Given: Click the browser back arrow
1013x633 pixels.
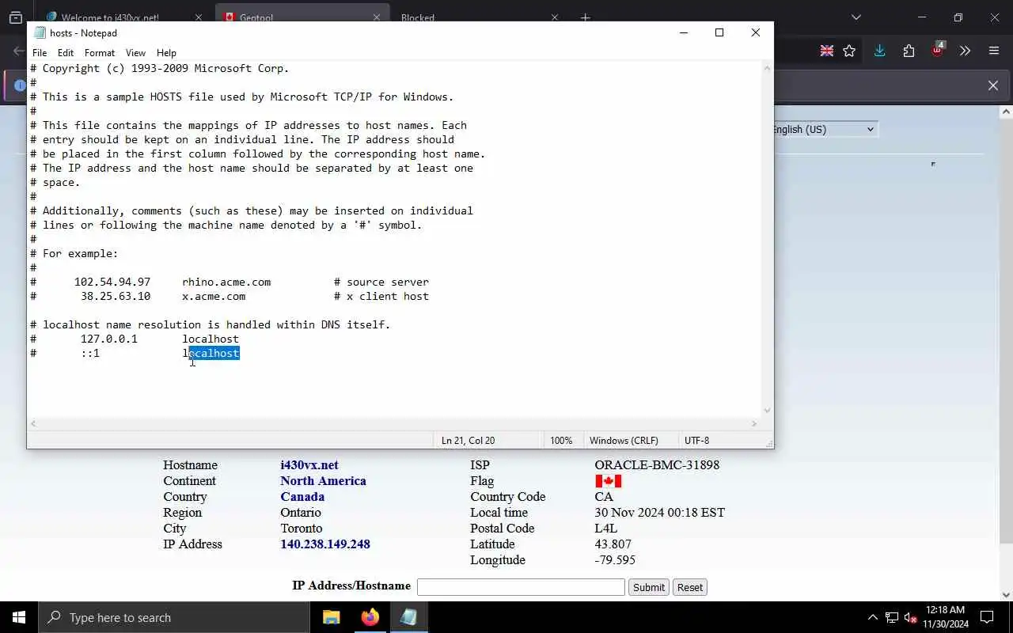Looking at the screenshot, I should 17,51.
